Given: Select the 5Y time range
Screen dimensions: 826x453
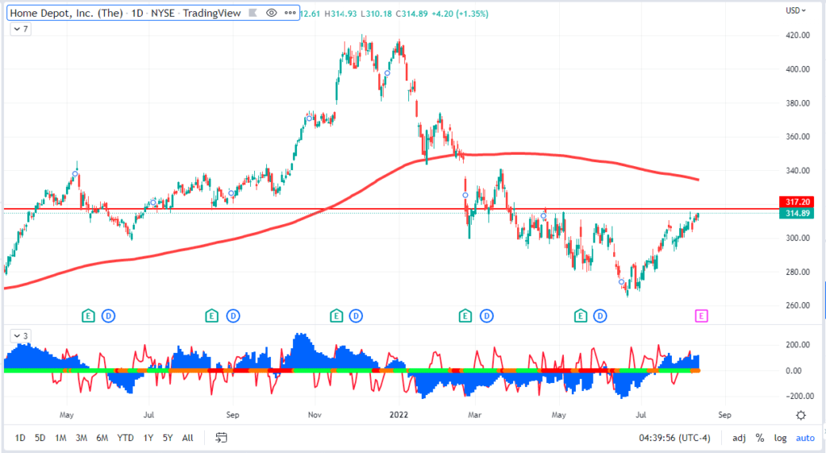Looking at the screenshot, I should (168, 438).
